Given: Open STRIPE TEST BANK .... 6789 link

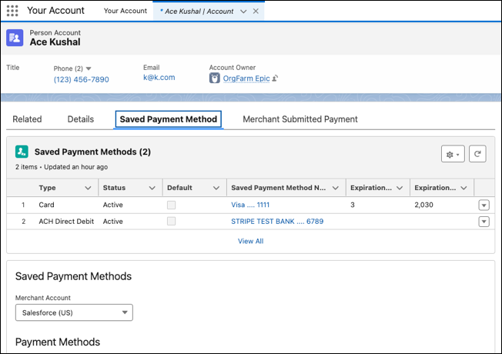Looking at the screenshot, I should 277,221.
